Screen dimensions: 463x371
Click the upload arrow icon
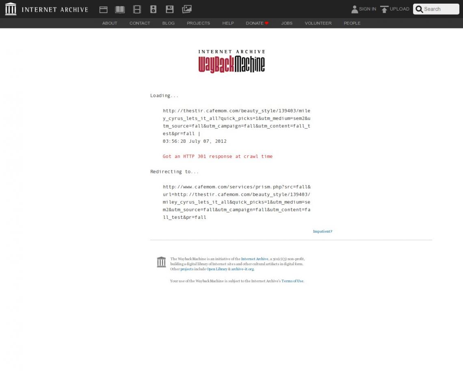[x=384, y=9]
